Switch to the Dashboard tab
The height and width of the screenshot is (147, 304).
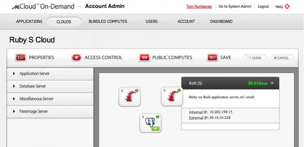click(221, 22)
